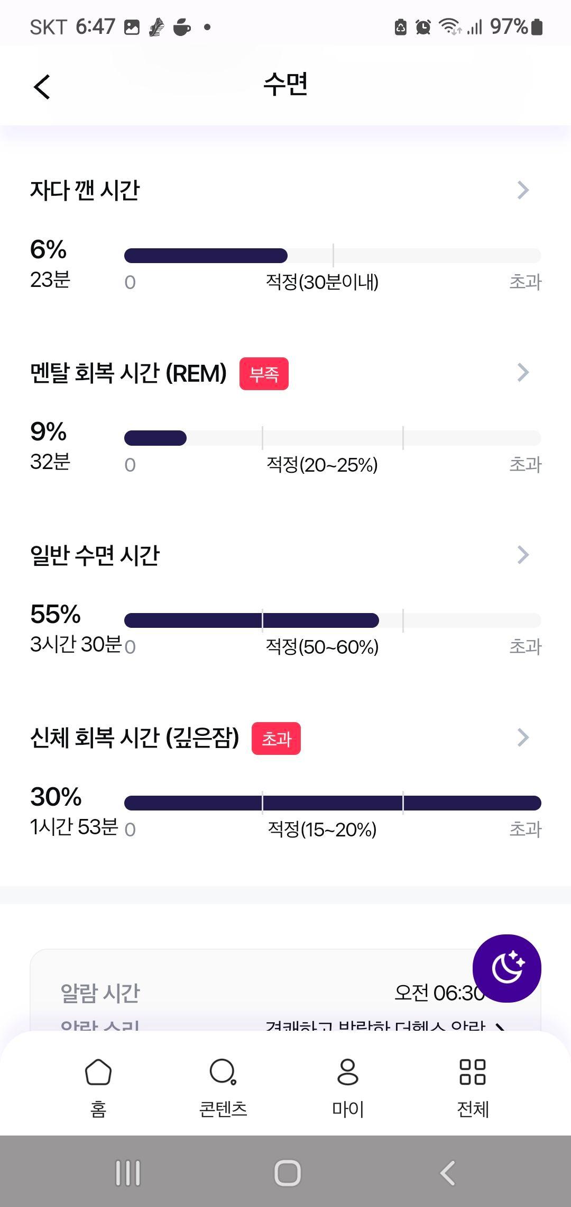Open the floating moon sleep button

(506, 968)
